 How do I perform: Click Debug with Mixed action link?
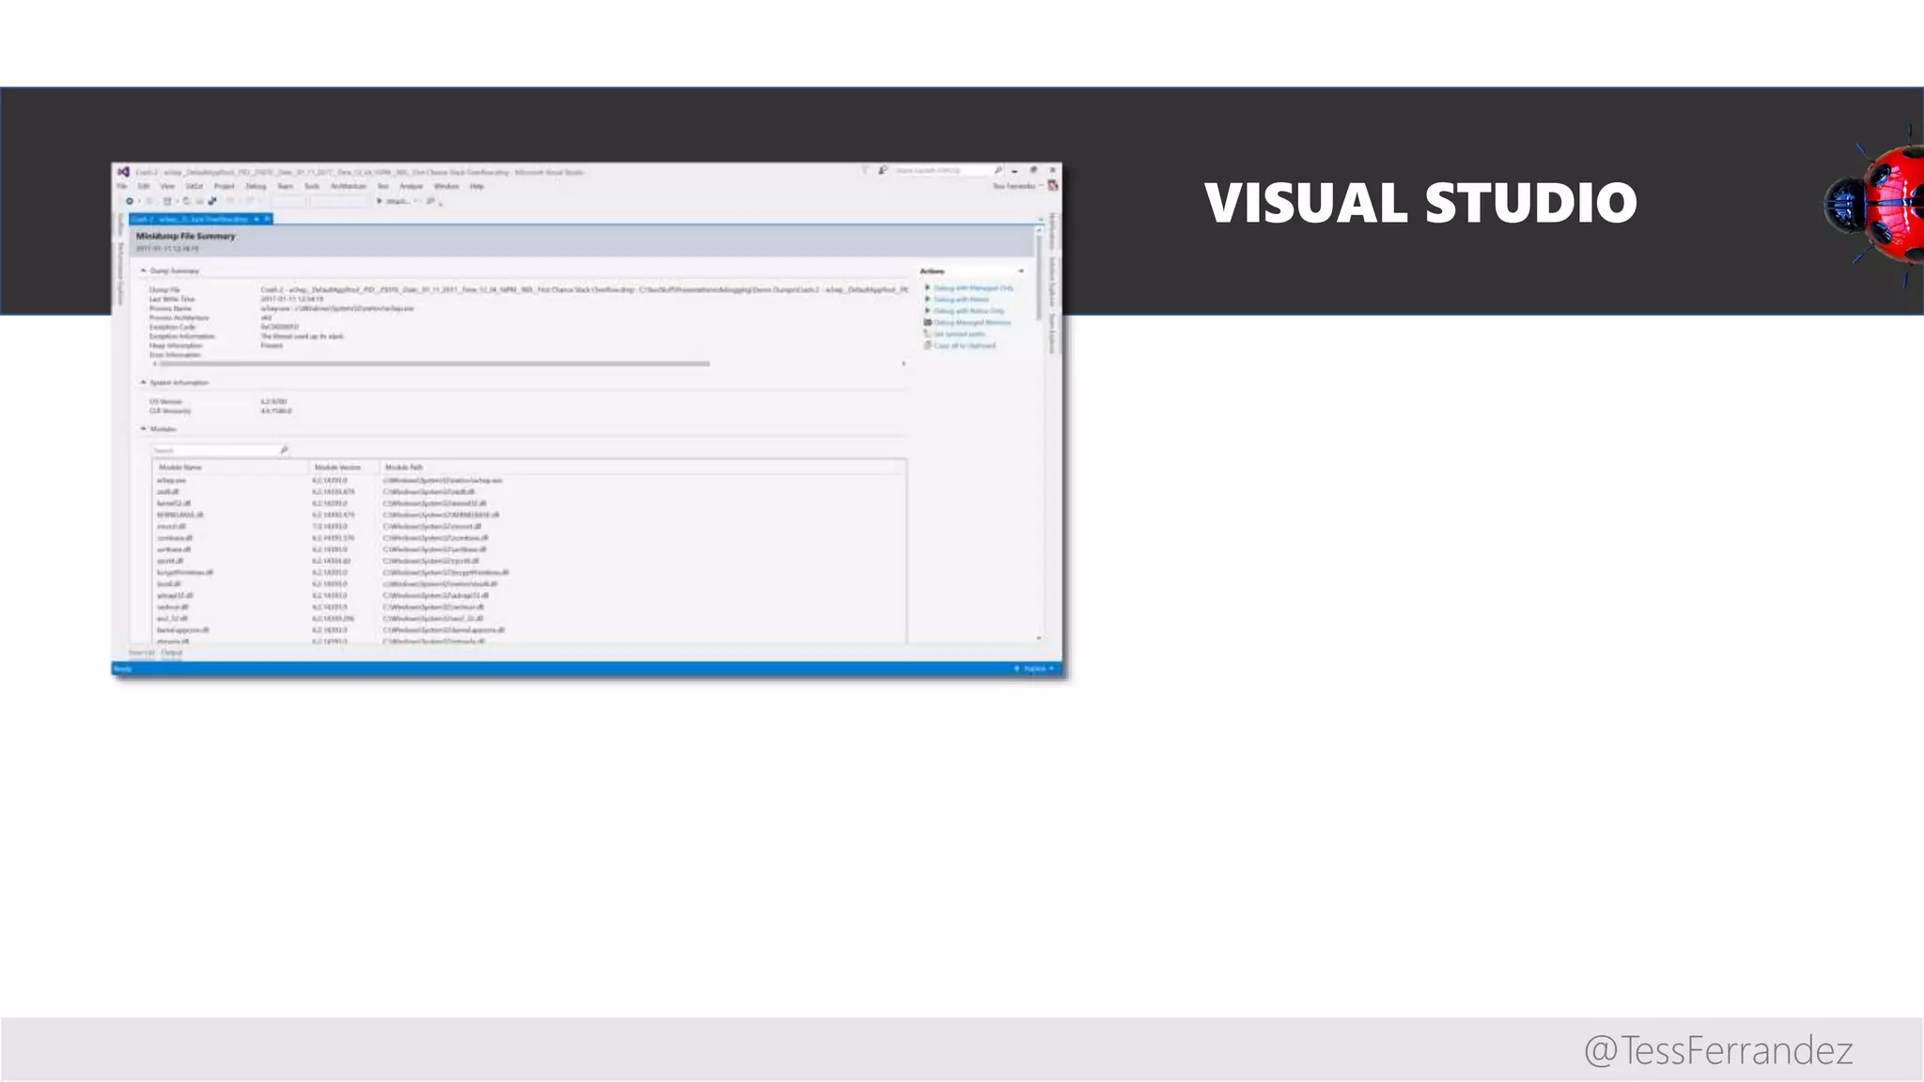961,300
